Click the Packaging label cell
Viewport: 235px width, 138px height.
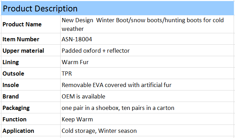(x=31, y=108)
